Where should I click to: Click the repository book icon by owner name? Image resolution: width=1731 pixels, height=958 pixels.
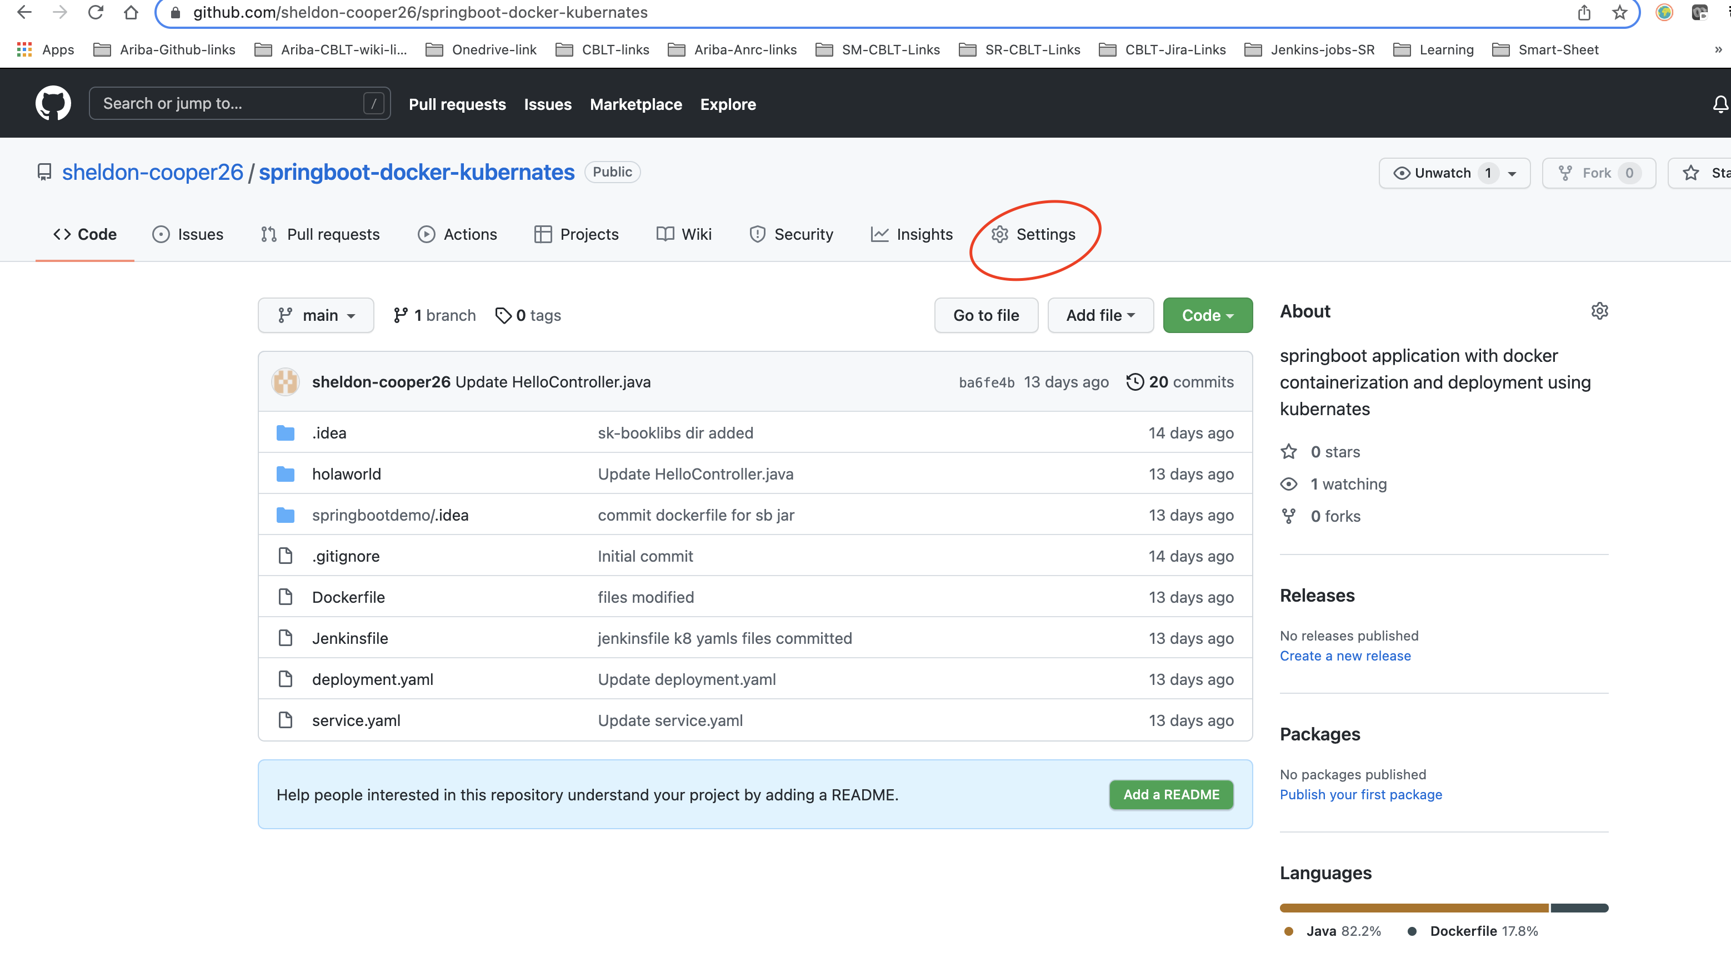(x=44, y=173)
